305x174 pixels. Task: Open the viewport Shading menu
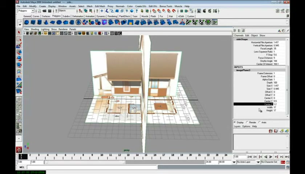pos(35,29)
